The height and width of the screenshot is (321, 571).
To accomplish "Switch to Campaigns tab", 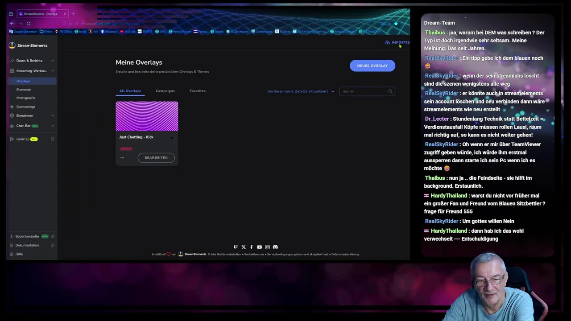I will [x=165, y=91].
